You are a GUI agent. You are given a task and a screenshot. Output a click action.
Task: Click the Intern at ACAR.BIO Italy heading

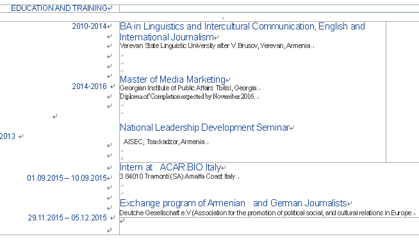(170, 167)
